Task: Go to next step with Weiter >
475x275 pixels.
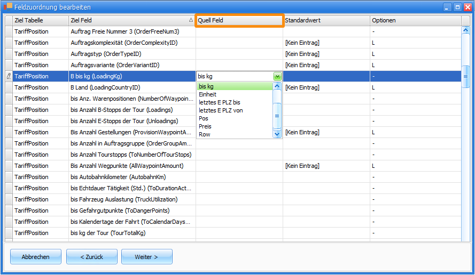Action: pos(146,257)
